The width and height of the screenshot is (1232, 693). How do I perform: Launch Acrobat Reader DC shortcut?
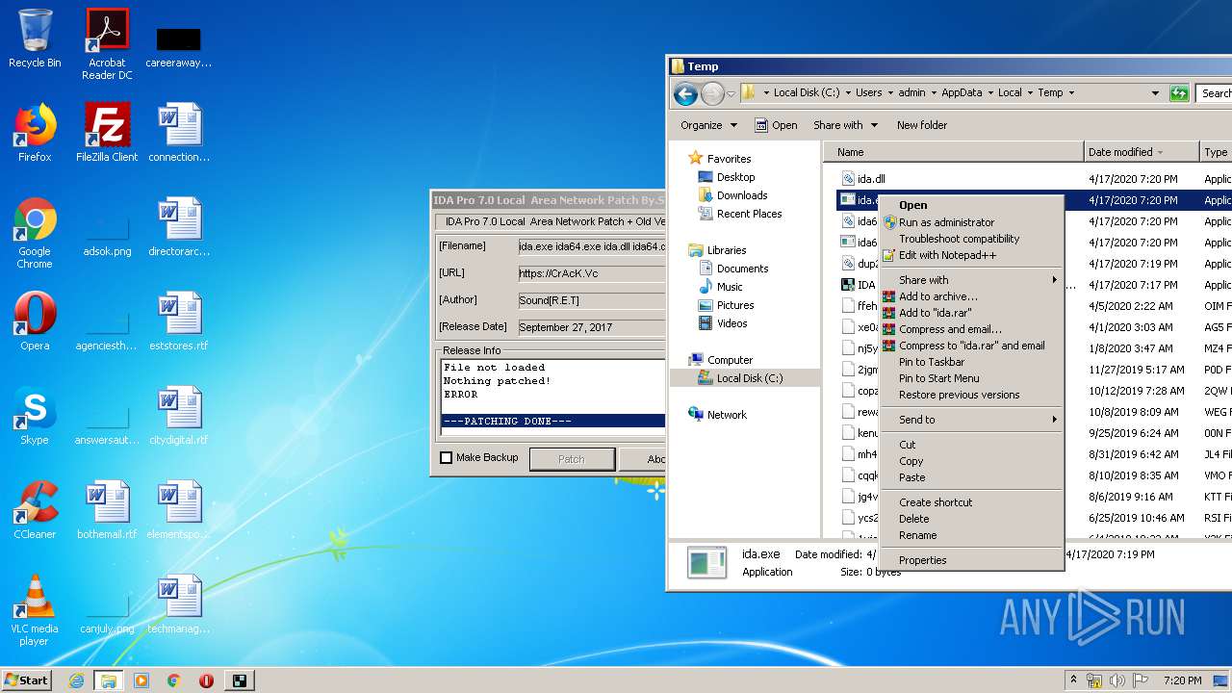(x=107, y=44)
